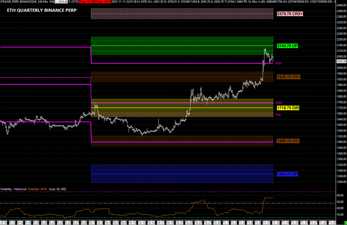Select the blue 1254.76 DP level label
This screenshot has height=225, width=347.
(x=287, y=174)
